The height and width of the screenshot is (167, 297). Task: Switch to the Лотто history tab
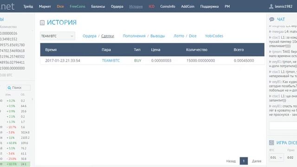tap(179, 36)
